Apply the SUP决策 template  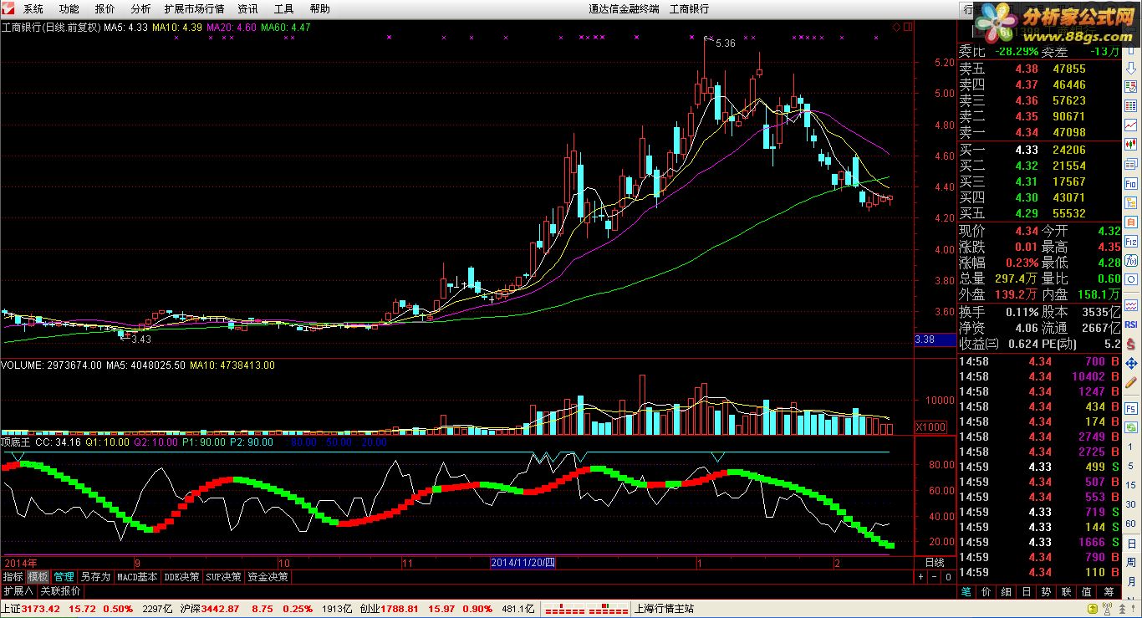pos(224,576)
